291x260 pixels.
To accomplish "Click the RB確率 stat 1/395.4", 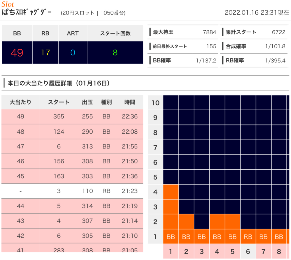I will (x=275, y=60).
